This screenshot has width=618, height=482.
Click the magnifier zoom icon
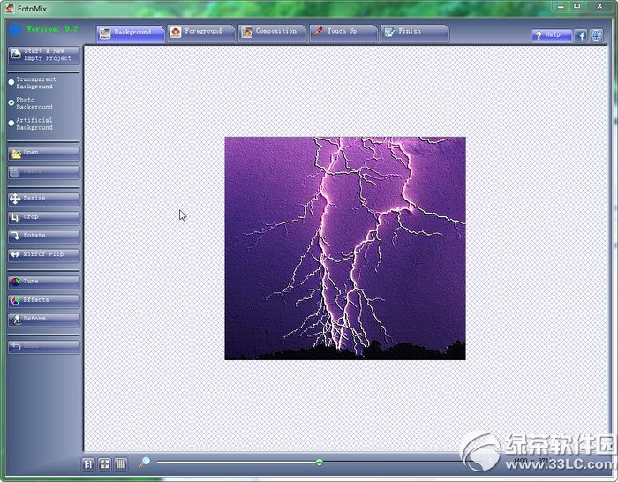(144, 462)
